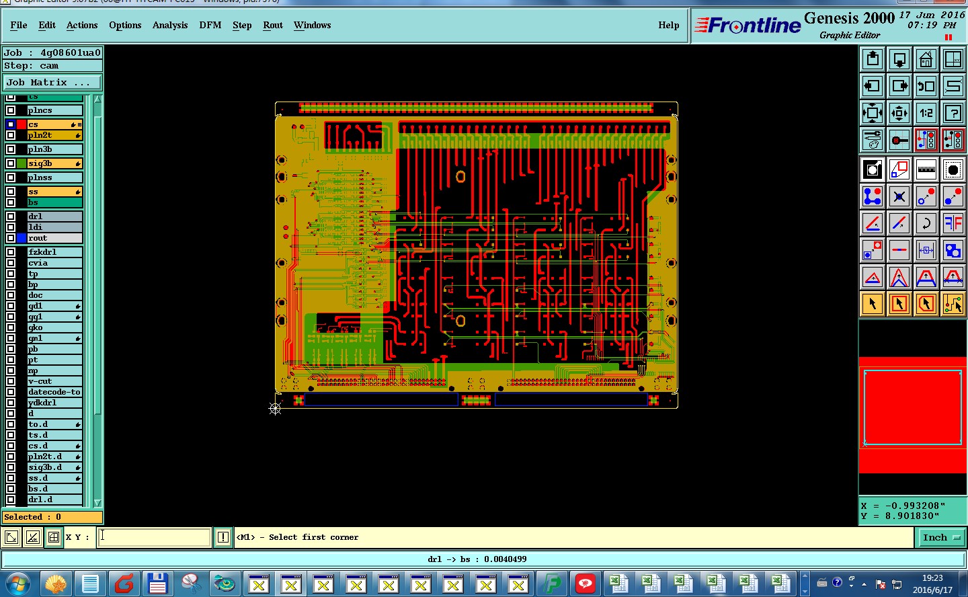Click into the X Y coordinate input field

(x=155, y=537)
